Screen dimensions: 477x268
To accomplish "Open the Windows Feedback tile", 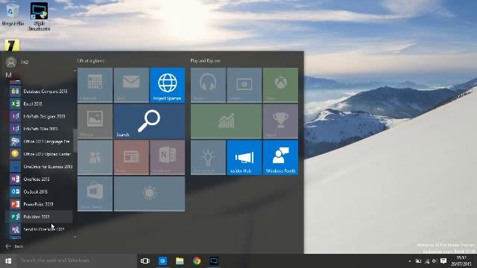I will [280, 157].
